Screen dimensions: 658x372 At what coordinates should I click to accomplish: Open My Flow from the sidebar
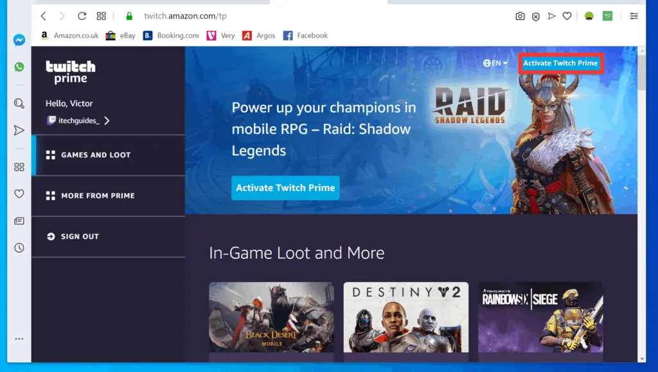(19, 130)
